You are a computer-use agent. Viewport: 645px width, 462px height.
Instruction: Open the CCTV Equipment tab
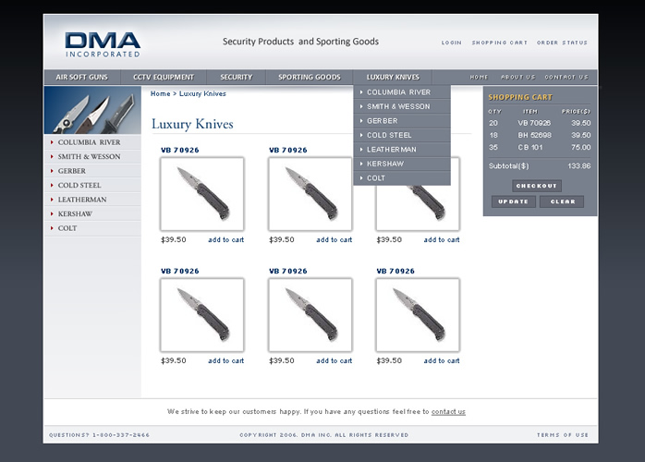(x=163, y=78)
